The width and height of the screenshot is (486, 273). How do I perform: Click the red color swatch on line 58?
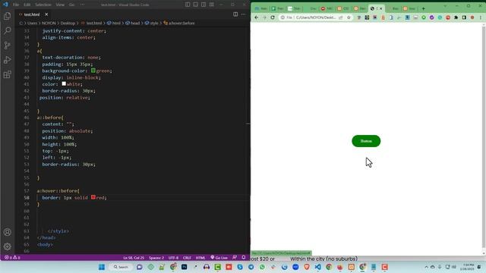pyautogui.click(x=93, y=197)
